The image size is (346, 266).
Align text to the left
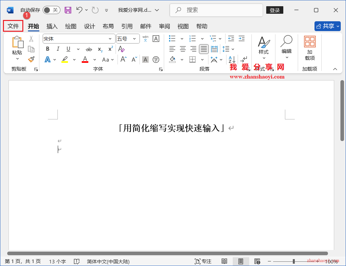point(172,49)
